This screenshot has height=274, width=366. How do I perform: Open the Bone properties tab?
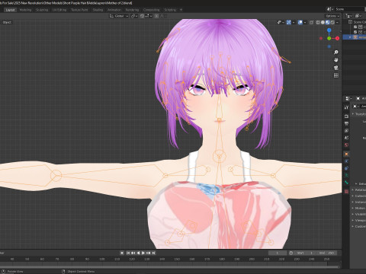pos(346,183)
